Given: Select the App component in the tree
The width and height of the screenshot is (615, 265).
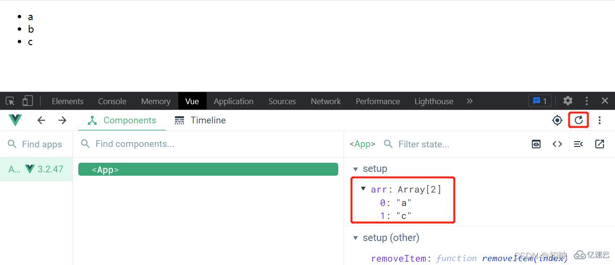Looking at the screenshot, I should (x=208, y=169).
